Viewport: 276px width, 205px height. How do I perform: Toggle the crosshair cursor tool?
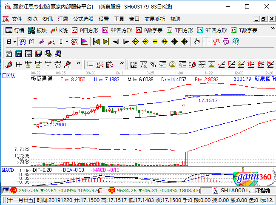tap(207, 42)
